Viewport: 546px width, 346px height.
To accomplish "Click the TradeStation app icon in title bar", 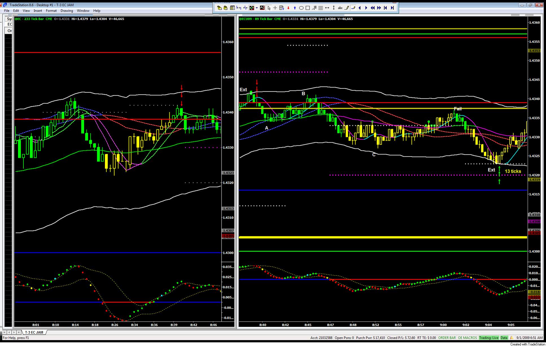I will pyautogui.click(x=5, y=5).
